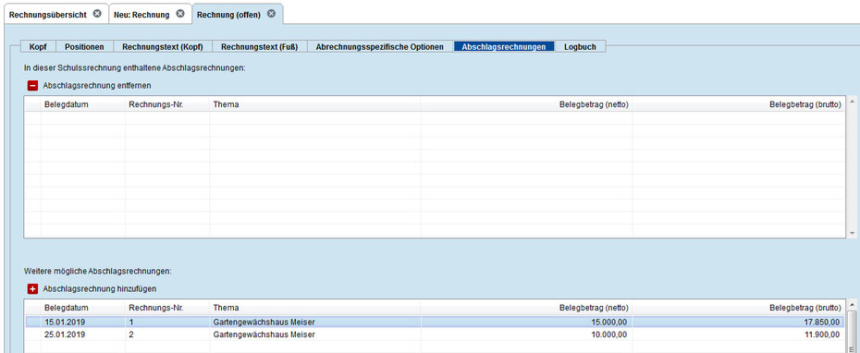Click upper table scrollbar down arrow
This screenshot has width=860, height=353.
click(852, 234)
